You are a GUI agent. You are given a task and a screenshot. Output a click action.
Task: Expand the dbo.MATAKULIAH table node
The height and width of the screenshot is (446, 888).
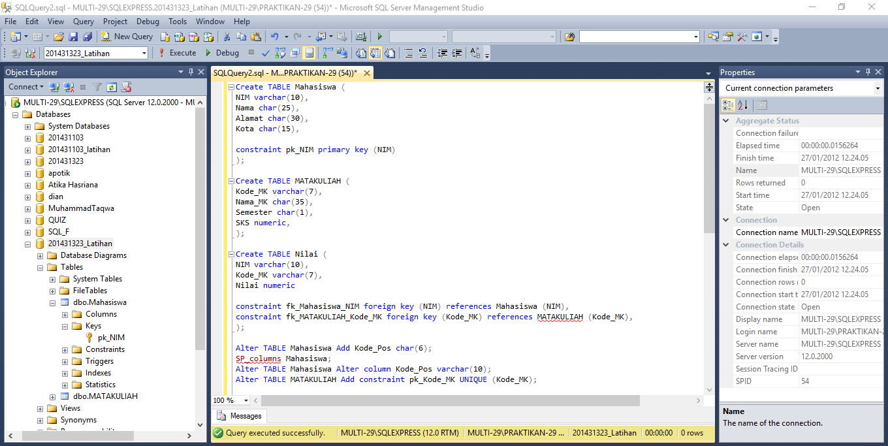(54, 396)
